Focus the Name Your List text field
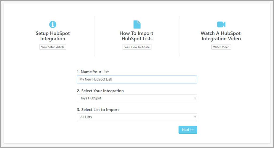 tap(137, 79)
